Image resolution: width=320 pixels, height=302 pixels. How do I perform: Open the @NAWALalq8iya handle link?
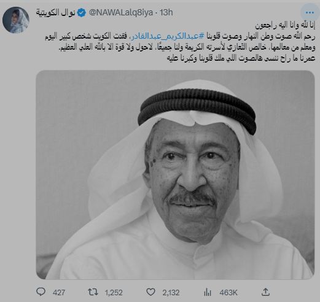click(121, 13)
